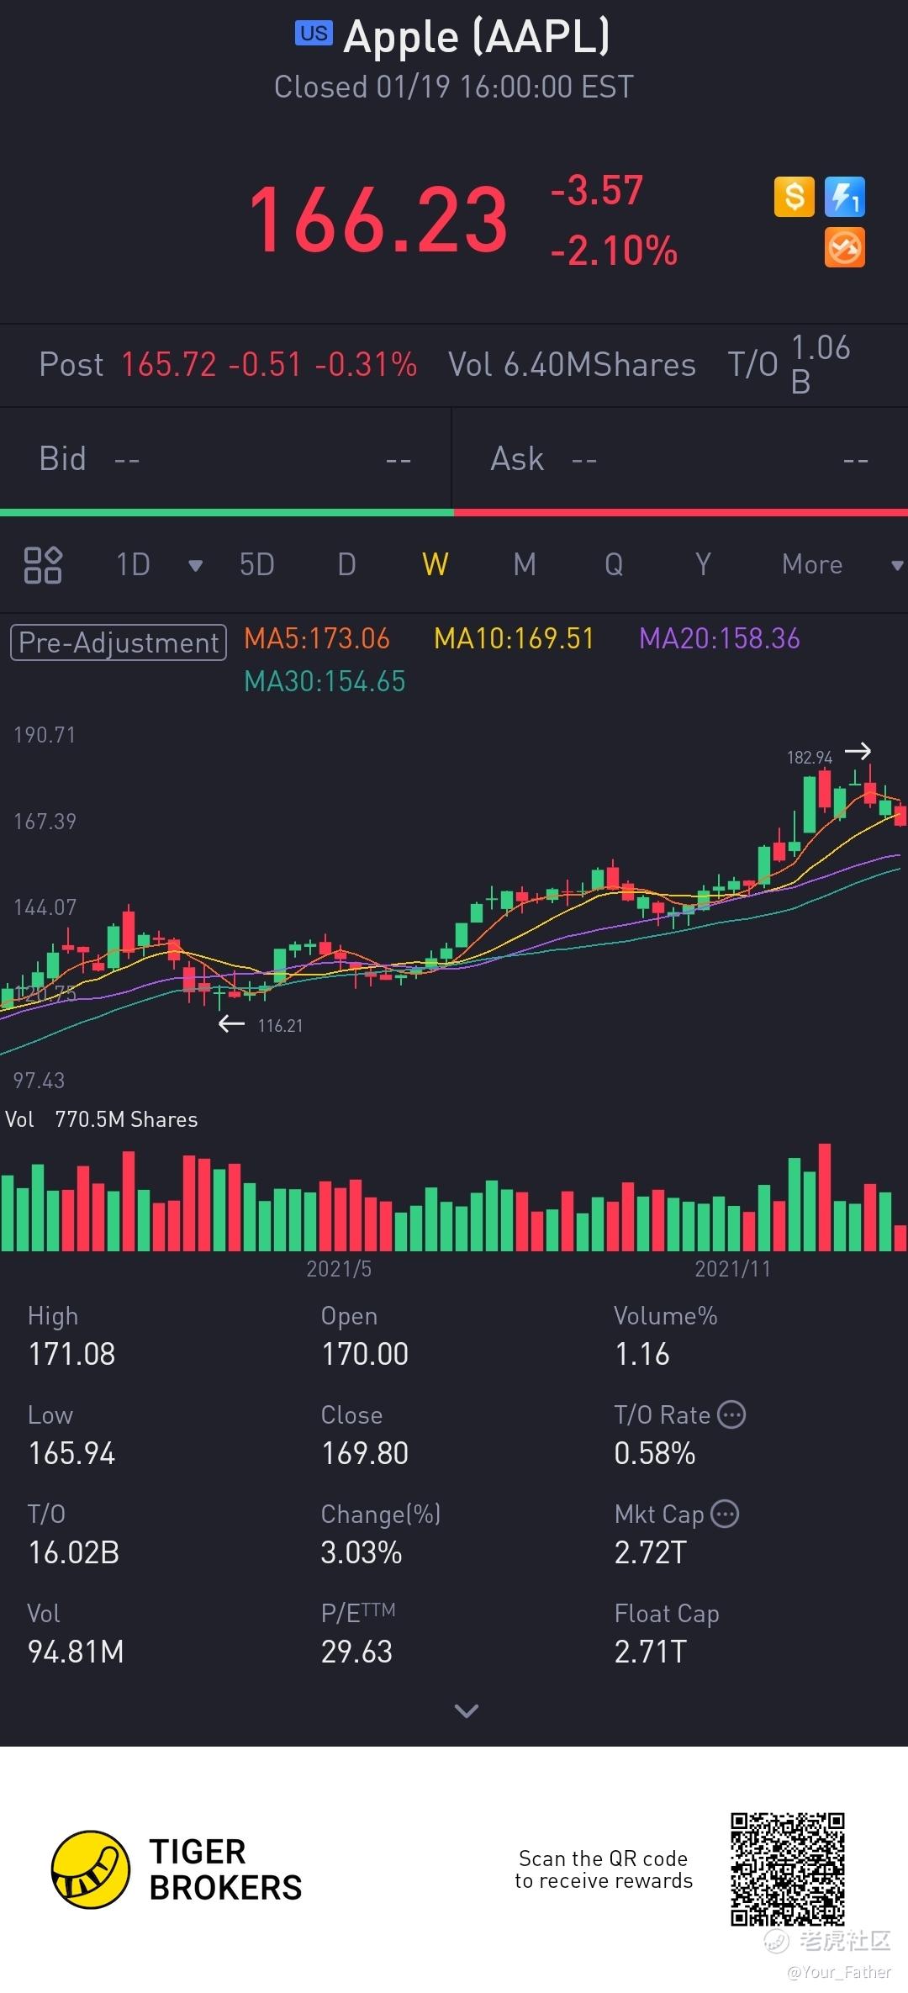Screen dimensions: 908x1993
Task: Tap the Apple (AAPL) title
Action: 477,37
